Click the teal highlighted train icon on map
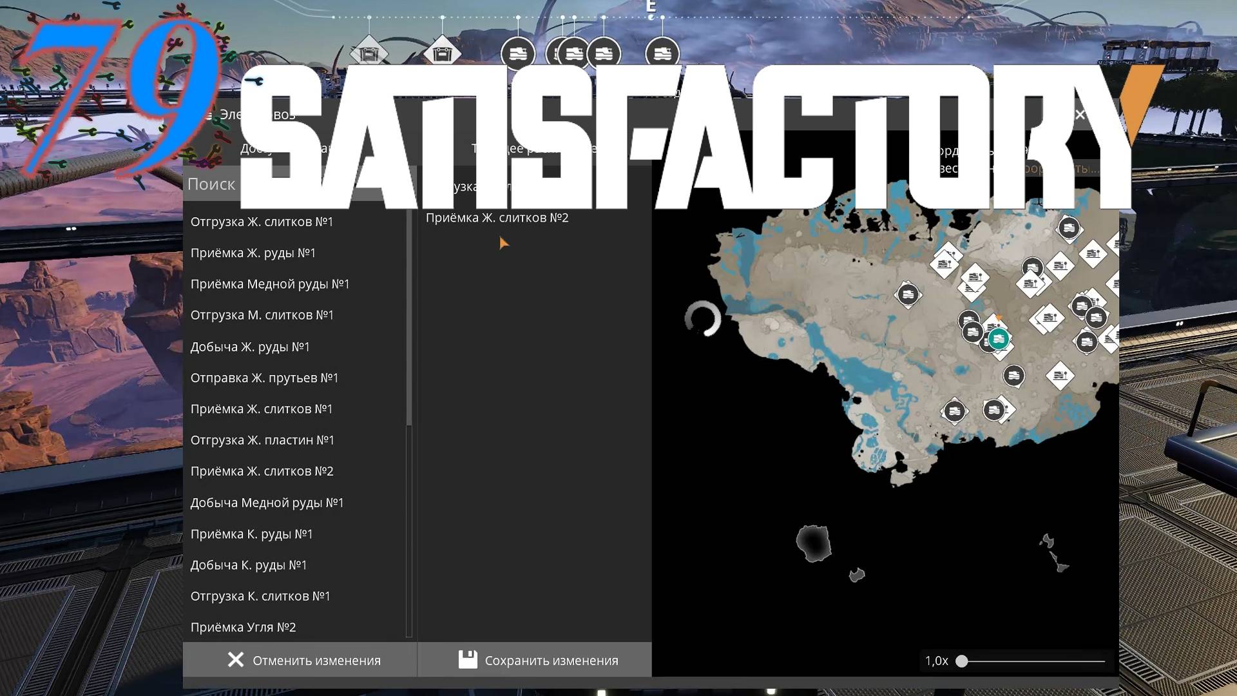The height and width of the screenshot is (696, 1237). (998, 338)
